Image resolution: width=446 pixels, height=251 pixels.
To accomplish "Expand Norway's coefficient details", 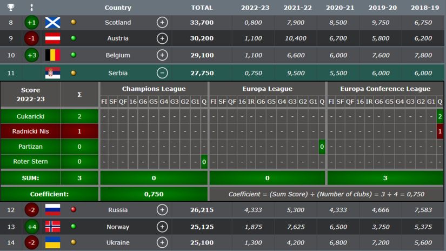I will [162, 227].
